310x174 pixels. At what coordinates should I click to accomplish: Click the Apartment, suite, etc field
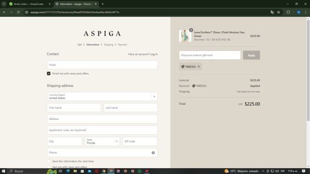(102, 130)
